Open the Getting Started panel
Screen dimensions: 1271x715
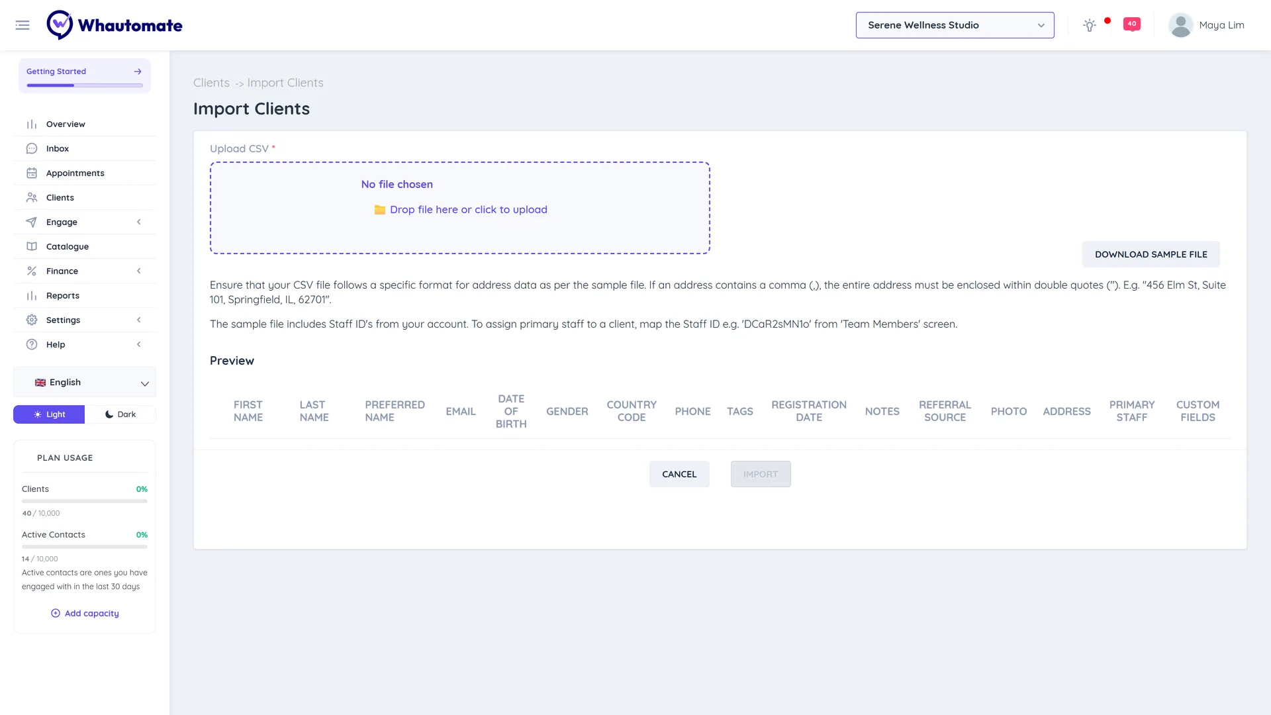[85, 75]
